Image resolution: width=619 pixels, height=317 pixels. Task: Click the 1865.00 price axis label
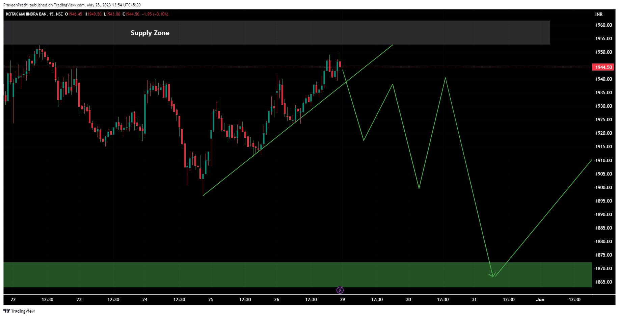pyautogui.click(x=603, y=282)
